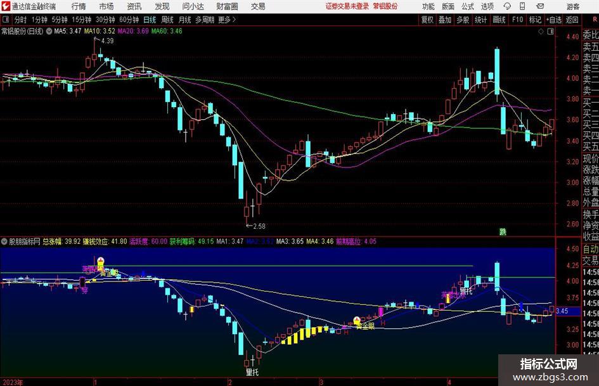The width and height of the screenshot is (599, 386).
Task: Click the MA60: 3.46 label
Action: tap(167, 31)
